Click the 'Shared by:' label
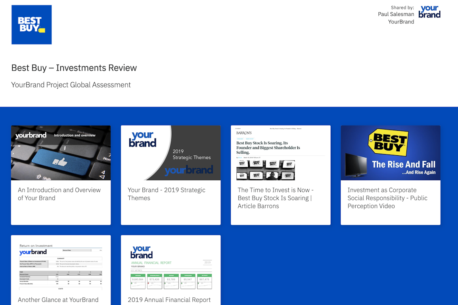The width and height of the screenshot is (458, 305). pos(402,8)
